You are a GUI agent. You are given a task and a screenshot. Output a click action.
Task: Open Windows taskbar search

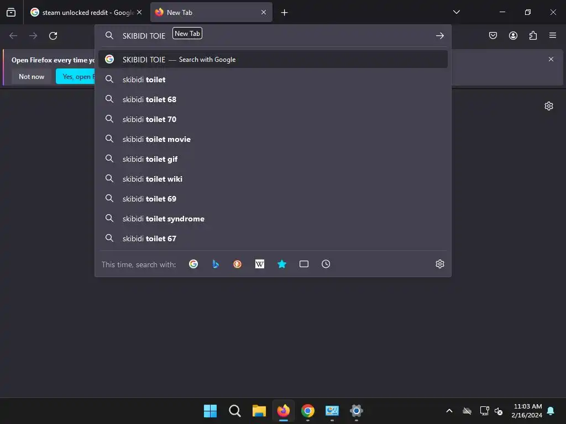point(234,411)
